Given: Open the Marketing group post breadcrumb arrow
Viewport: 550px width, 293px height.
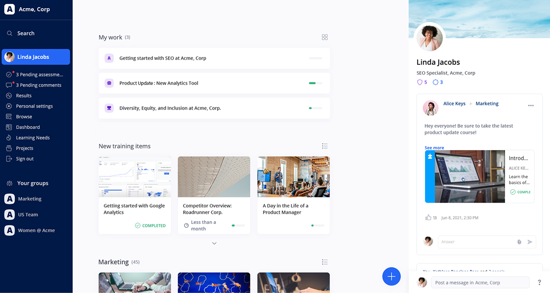Looking at the screenshot, I should coord(471,104).
